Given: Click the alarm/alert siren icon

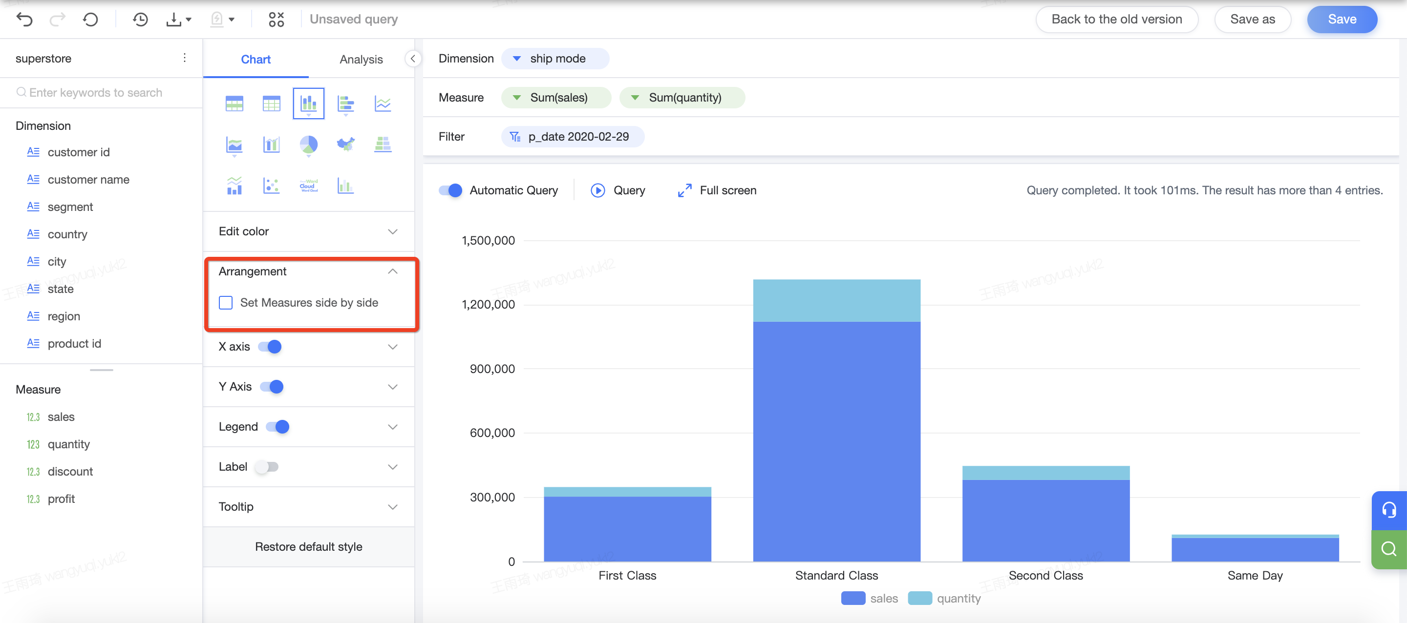Looking at the screenshot, I should tap(217, 20).
